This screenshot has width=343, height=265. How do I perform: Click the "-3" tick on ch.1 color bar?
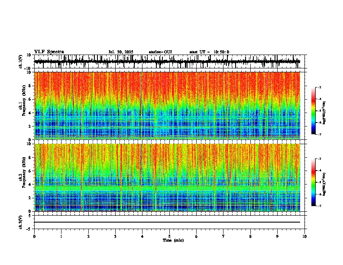(x=319, y=87)
